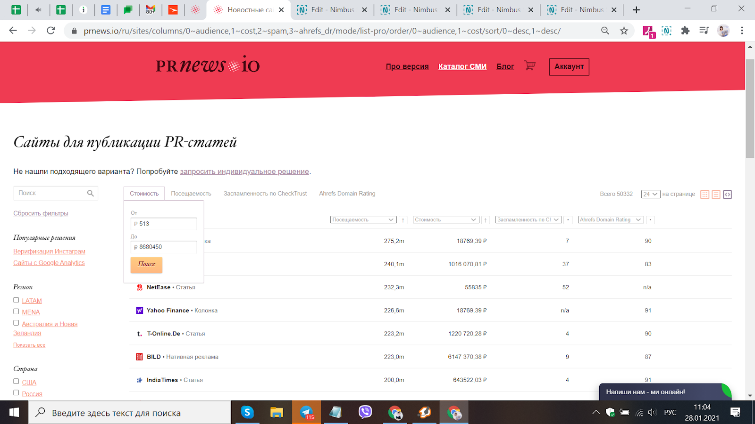Open File Explorer from the taskbar
This screenshot has width=755, height=424.
click(x=277, y=413)
